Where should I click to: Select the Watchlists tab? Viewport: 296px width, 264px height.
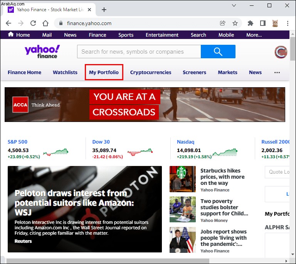coord(65,73)
